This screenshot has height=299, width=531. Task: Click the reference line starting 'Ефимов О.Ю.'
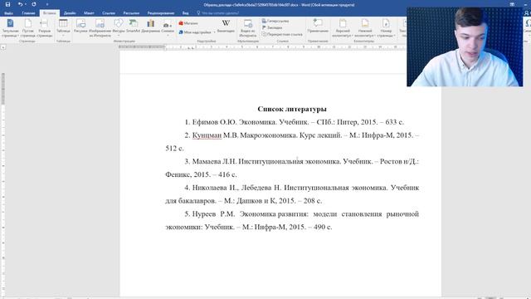(x=294, y=122)
